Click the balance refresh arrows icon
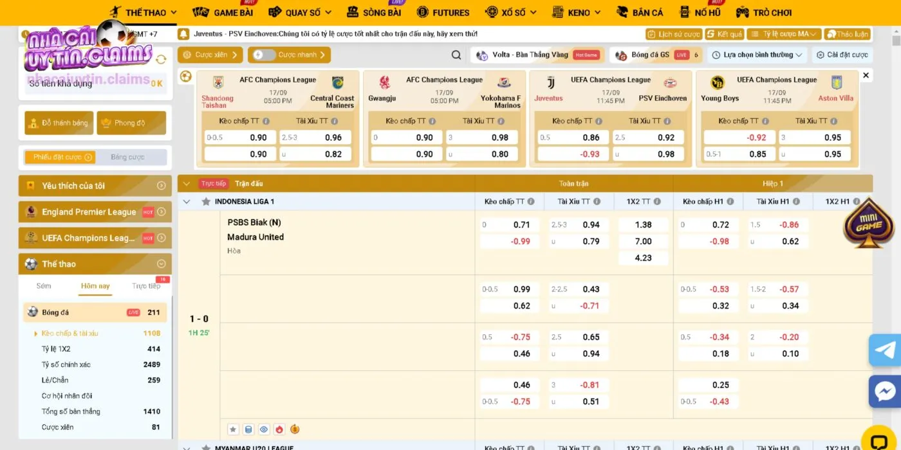The width and height of the screenshot is (901, 450). pyautogui.click(x=161, y=60)
